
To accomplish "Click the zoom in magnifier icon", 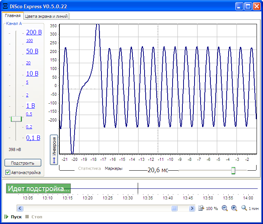I will [234, 208].
